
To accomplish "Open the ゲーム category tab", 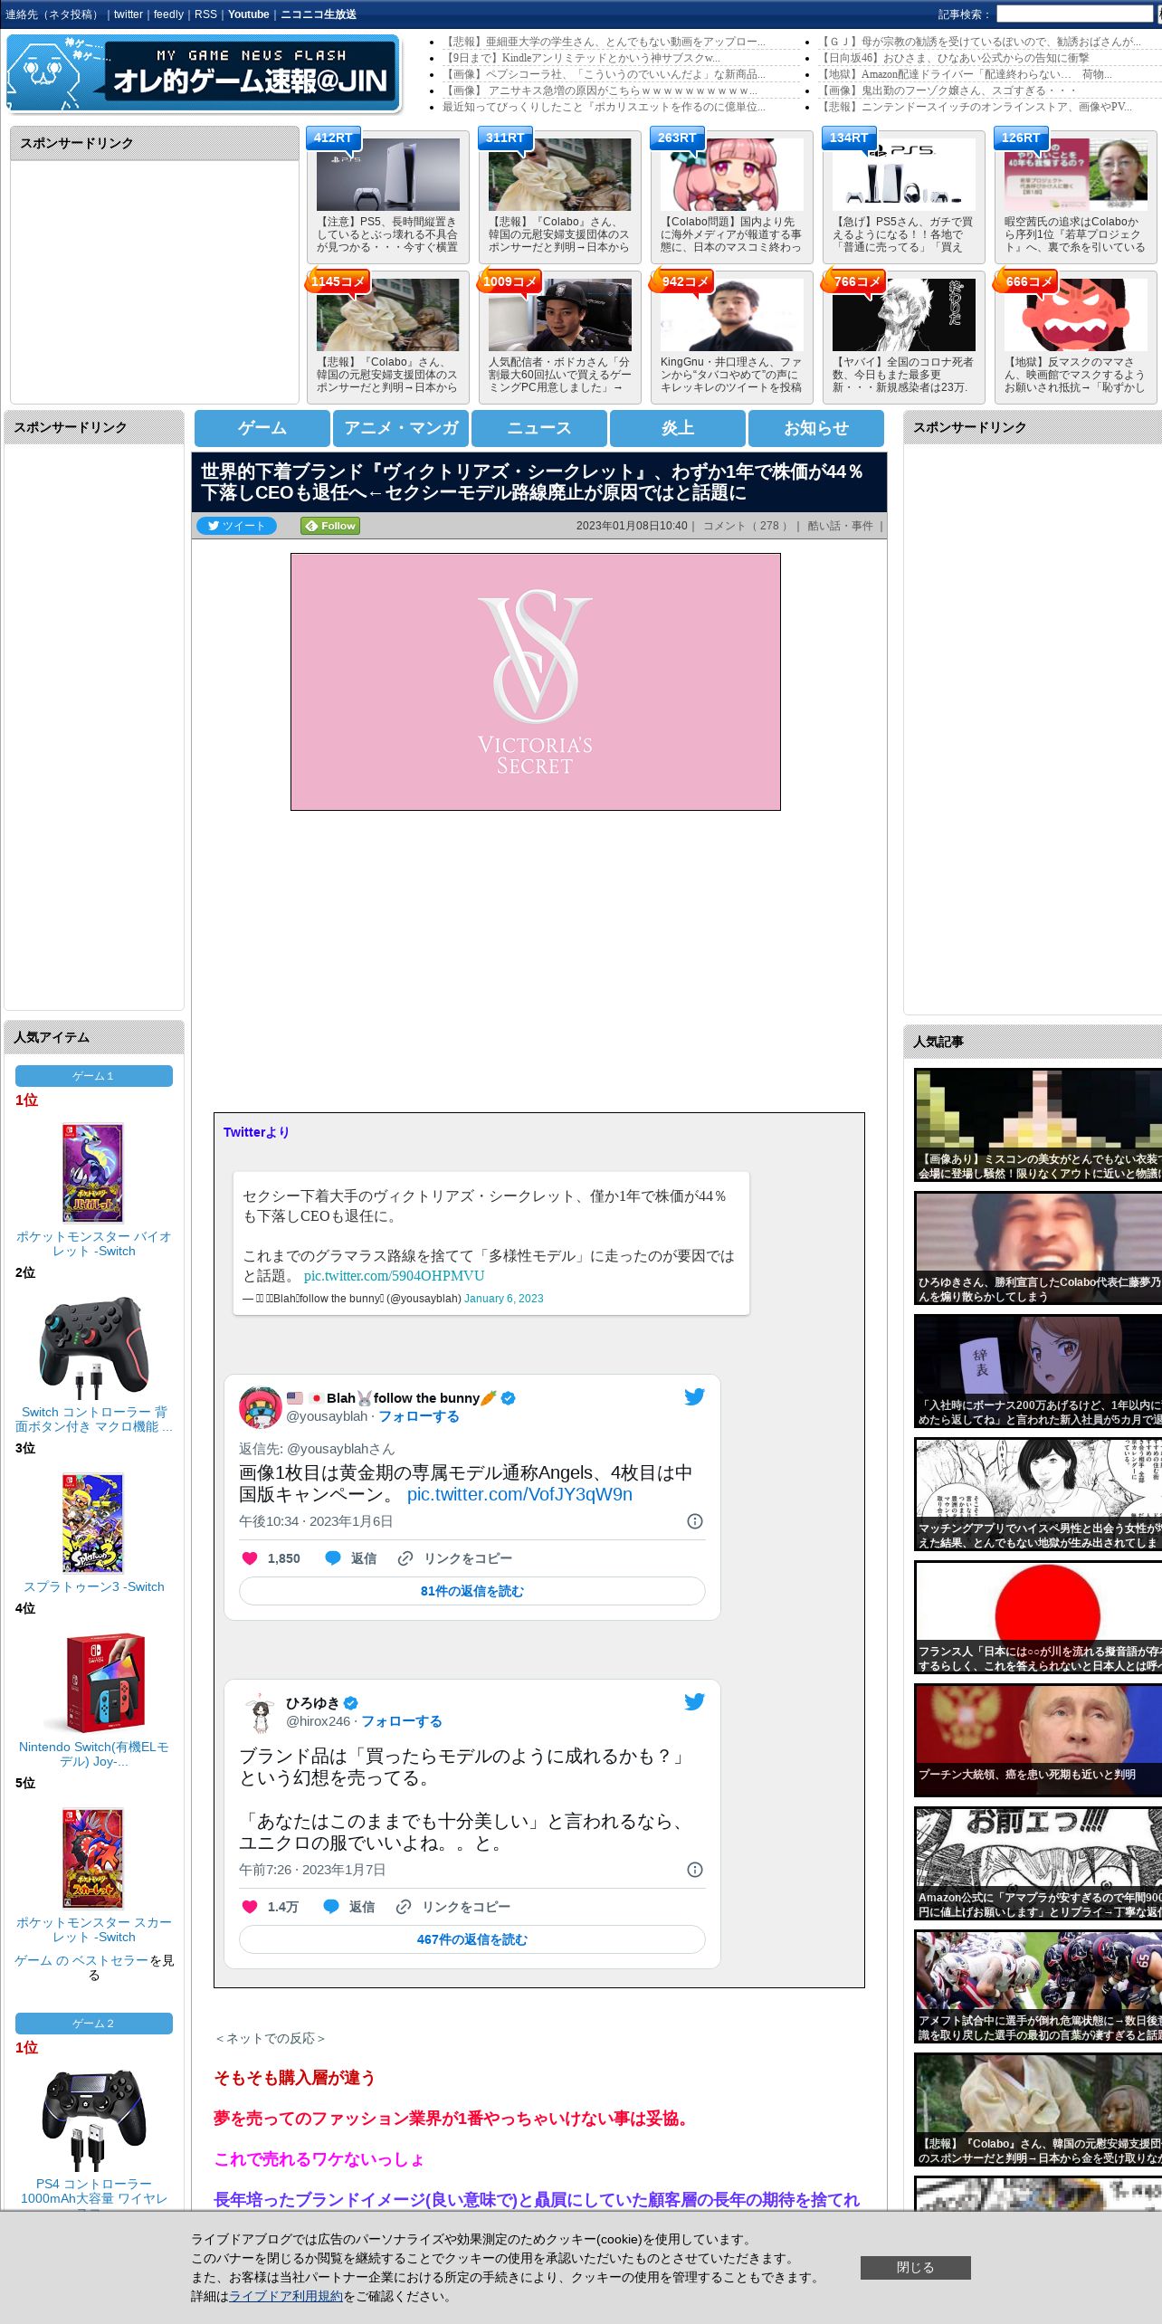I will tap(262, 428).
